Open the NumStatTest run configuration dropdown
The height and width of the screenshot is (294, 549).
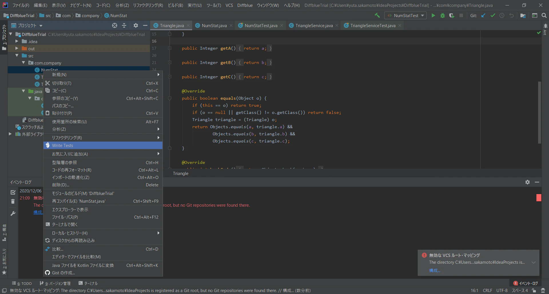coord(405,16)
